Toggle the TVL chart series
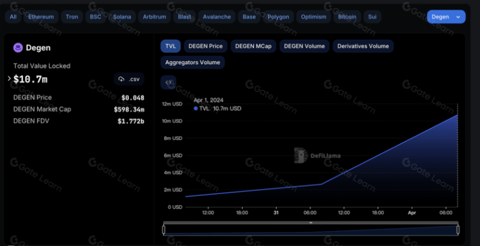480x246 pixels. (170, 46)
